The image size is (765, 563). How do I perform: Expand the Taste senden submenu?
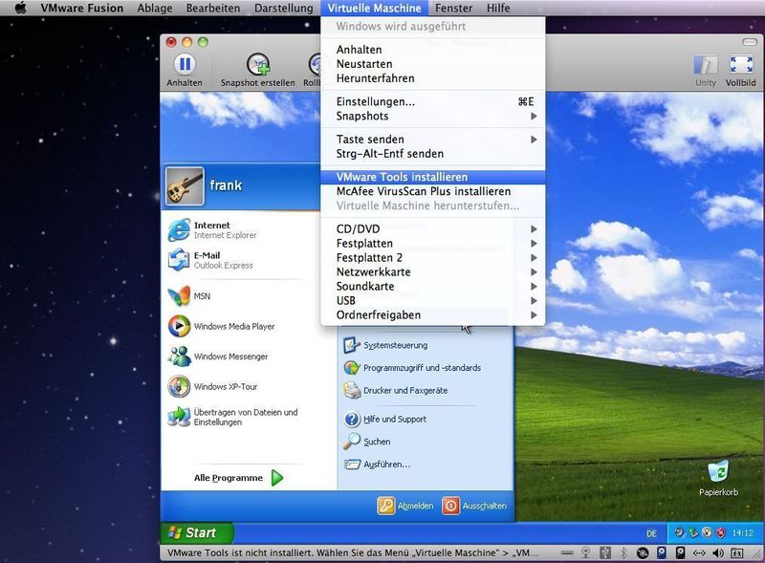point(432,140)
